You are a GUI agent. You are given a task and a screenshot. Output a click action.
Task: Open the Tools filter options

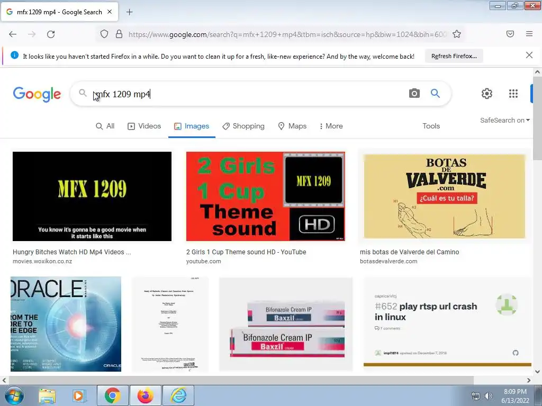tap(431, 126)
